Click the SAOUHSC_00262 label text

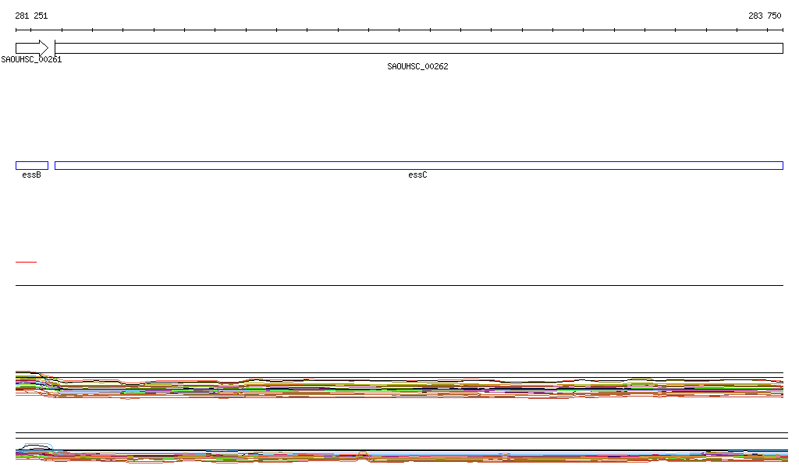pos(418,67)
